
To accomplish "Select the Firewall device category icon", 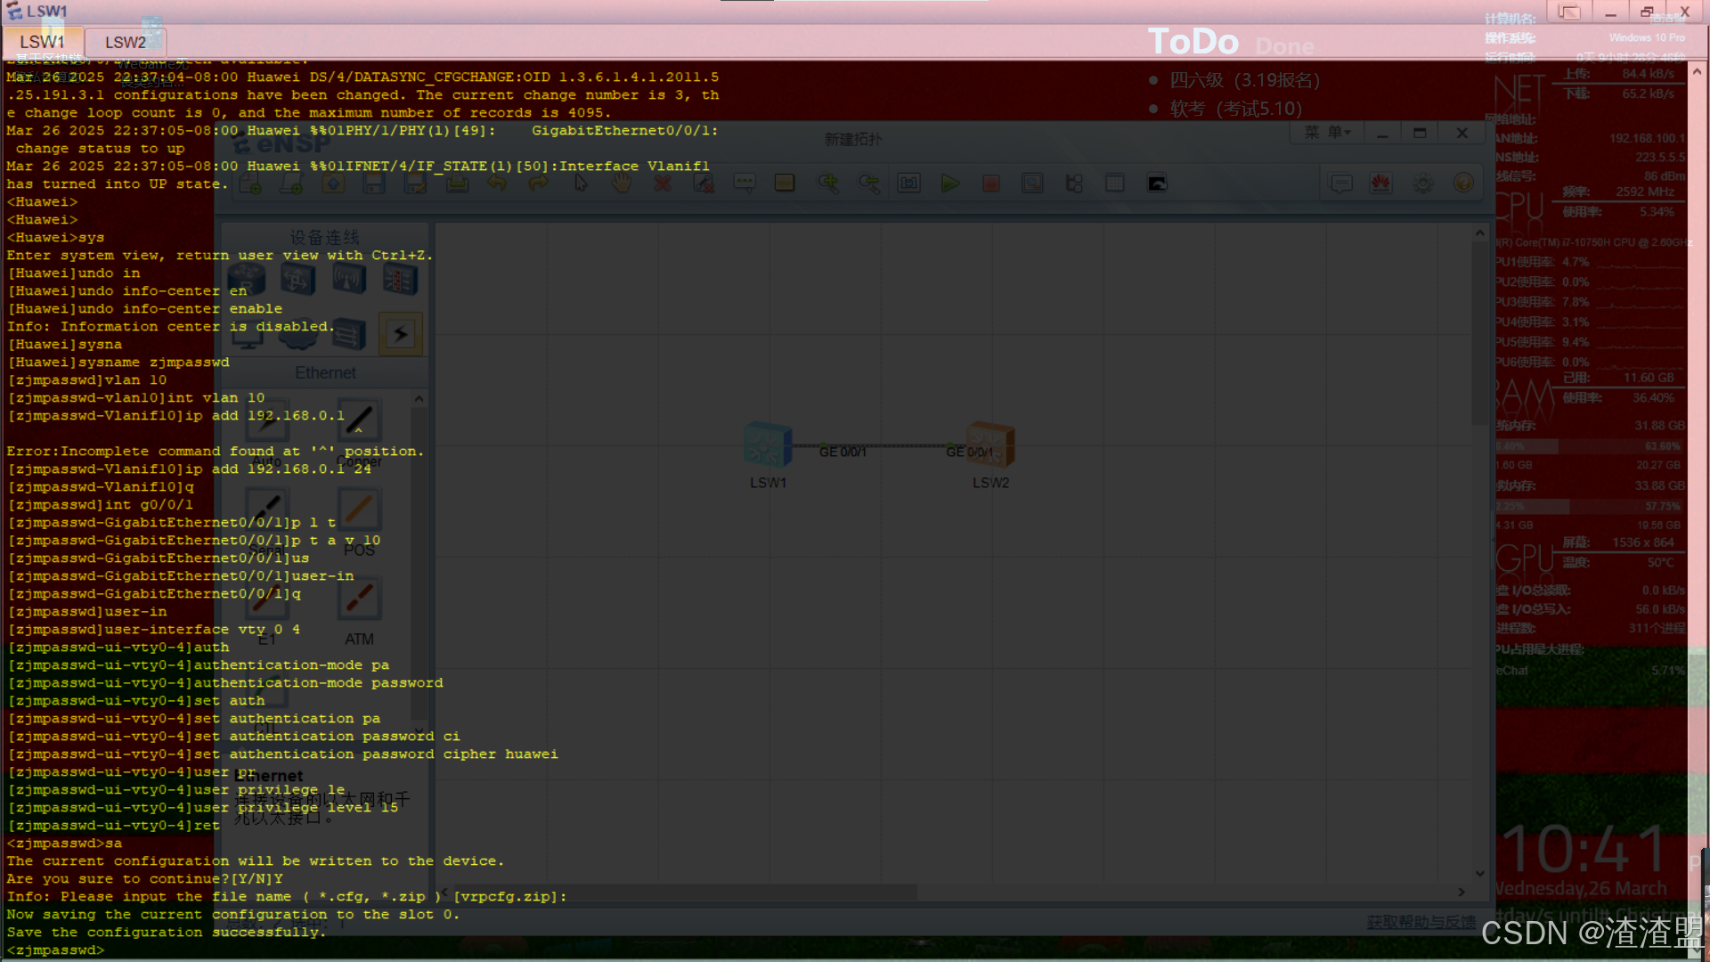I will click(x=401, y=280).
